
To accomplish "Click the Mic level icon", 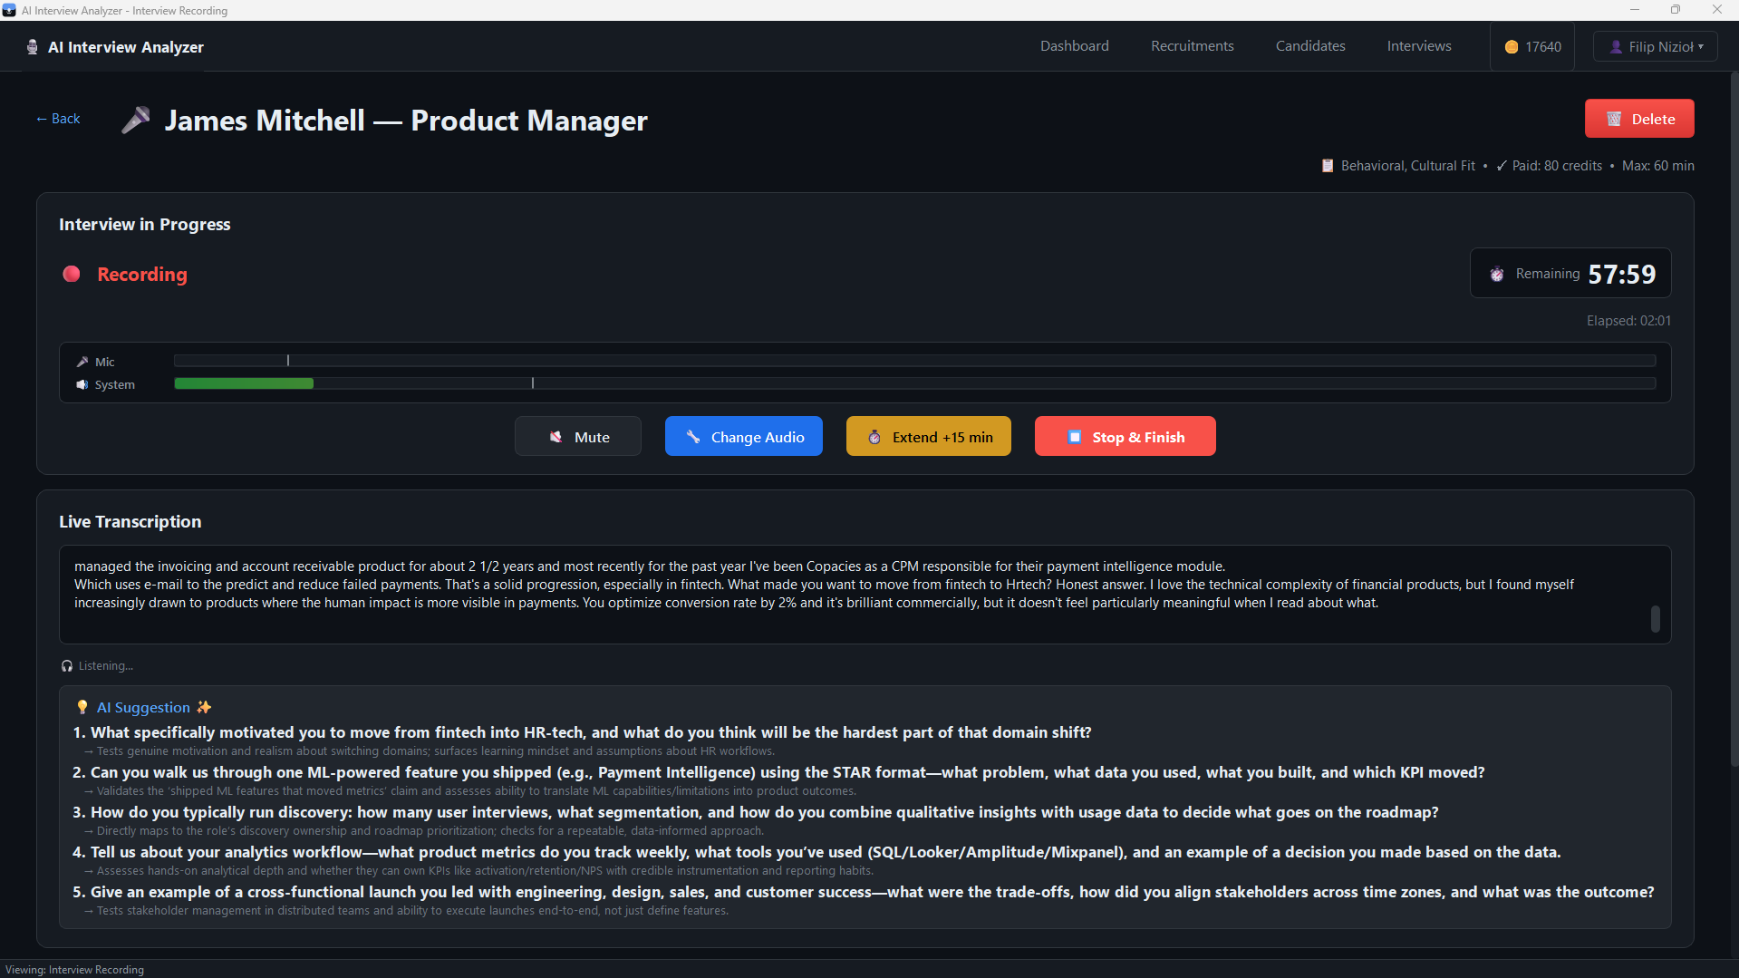I will pyautogui.click(x=82, y=362).
